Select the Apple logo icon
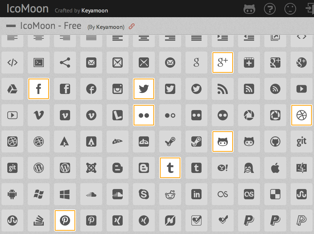Screen dimensions: 314x234 [x=275, y=168]
